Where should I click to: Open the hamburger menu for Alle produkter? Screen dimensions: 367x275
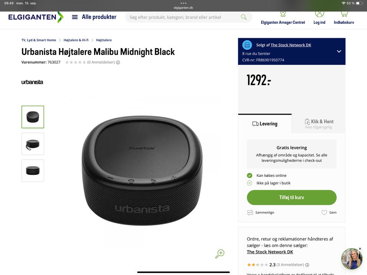click(75, 17)
